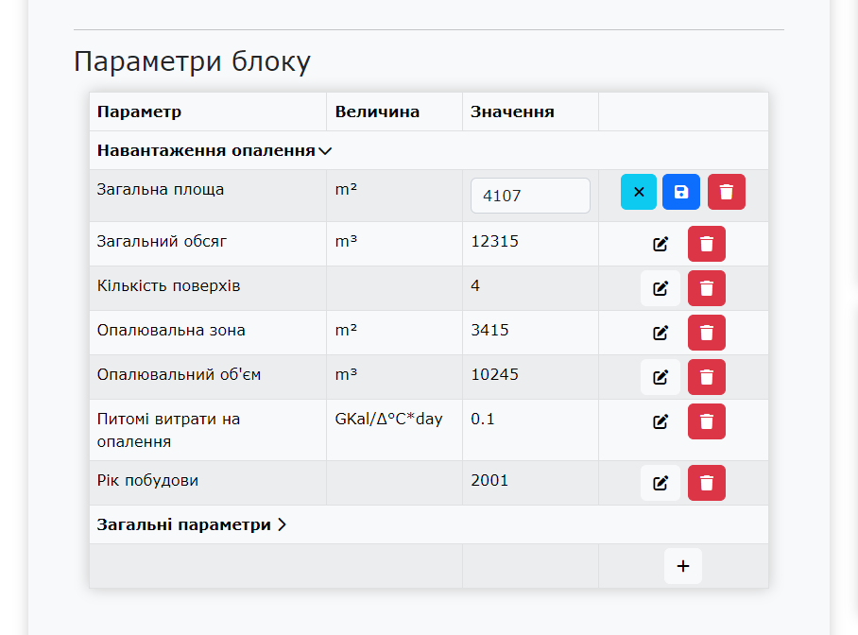Delete the Загальна площа parameter

(x=726, y=192)
